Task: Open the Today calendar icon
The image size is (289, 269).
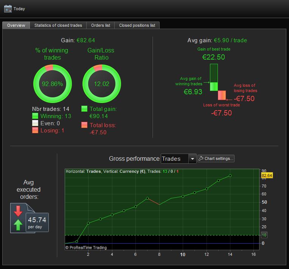Action: tap(8, 9)
